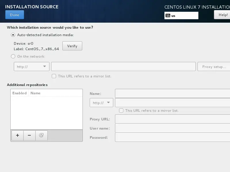This screenshot has height=172, width=230.
Task: Click the INSTALLATION SOURCE title
Action: [32, 7]
